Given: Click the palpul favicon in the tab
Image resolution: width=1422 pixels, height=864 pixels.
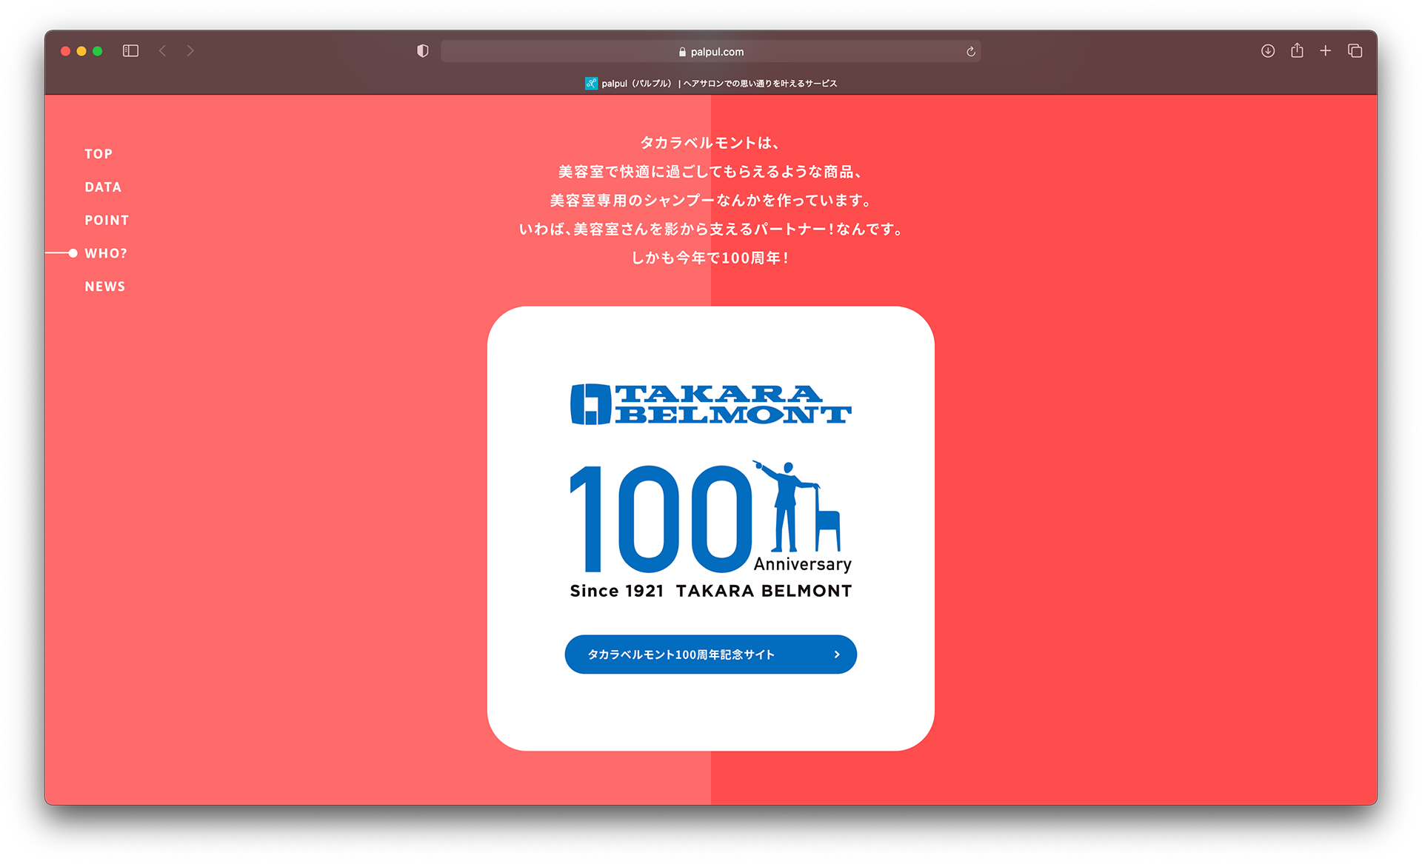Looking at the screenshot, I should 591,84.
